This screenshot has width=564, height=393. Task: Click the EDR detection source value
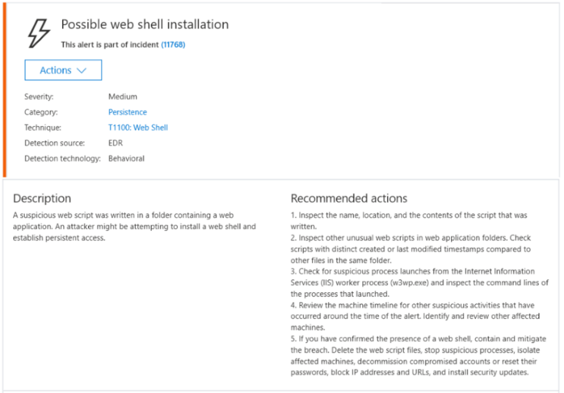(x=116, y=143)
